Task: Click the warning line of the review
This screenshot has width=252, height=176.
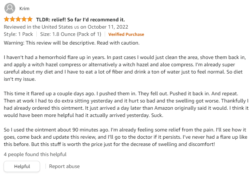Action: pyautogui.click(x=72, y=43)
